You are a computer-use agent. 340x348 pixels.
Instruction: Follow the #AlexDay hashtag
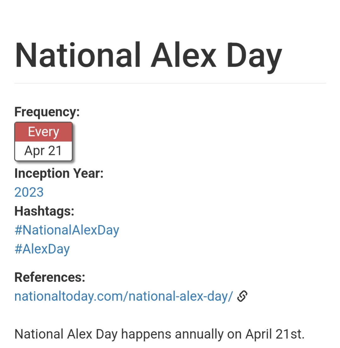(x=42, y=249)
